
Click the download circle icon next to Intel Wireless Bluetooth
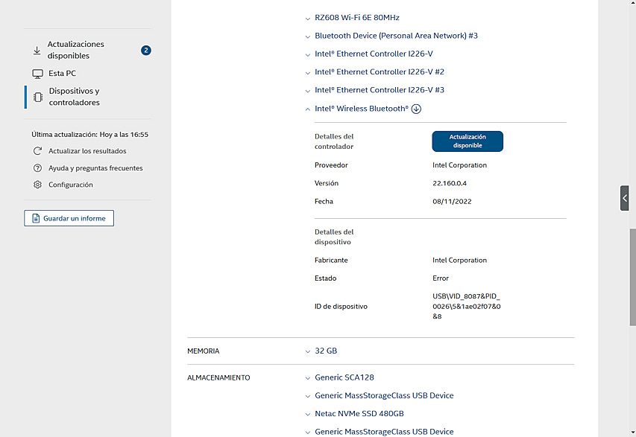[x=416, y=109]
